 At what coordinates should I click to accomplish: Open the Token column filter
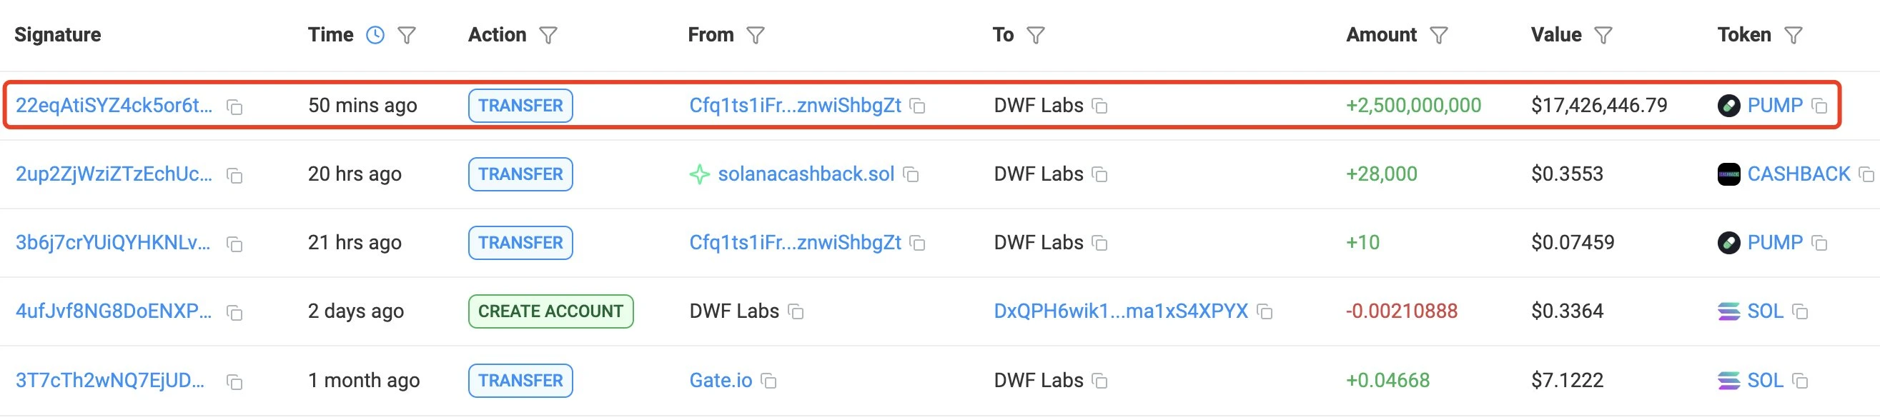click(x=1794, y=35)
